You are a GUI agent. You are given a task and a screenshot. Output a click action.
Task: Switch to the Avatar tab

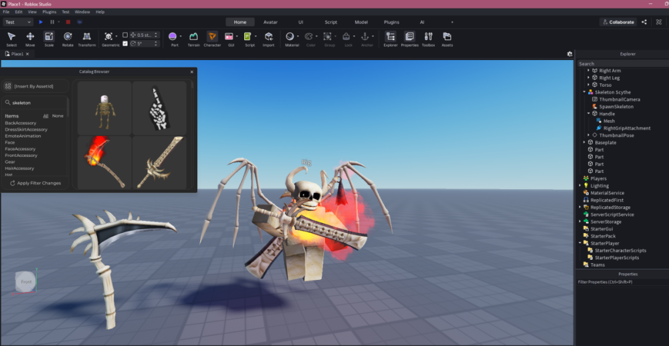pos(270,22)
